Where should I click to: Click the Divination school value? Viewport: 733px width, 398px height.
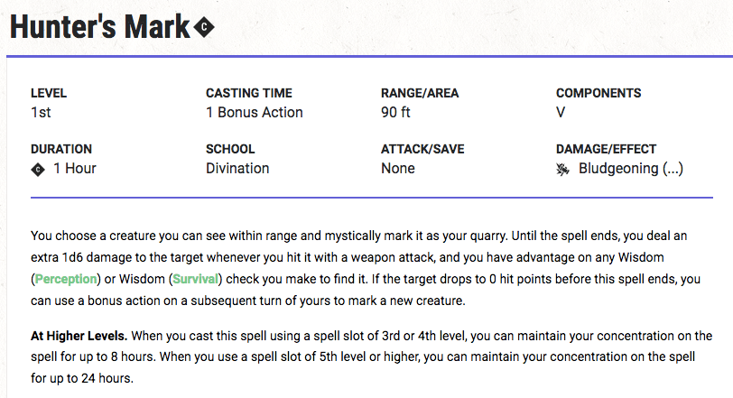[237, 168]
